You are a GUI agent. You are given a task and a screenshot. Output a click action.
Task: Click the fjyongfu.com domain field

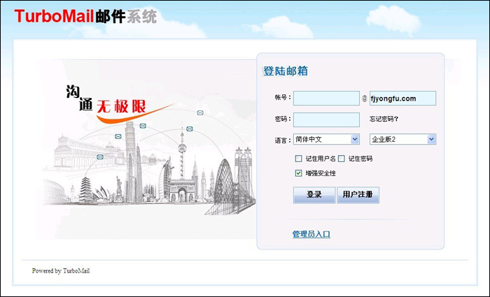tap(402, 99)
